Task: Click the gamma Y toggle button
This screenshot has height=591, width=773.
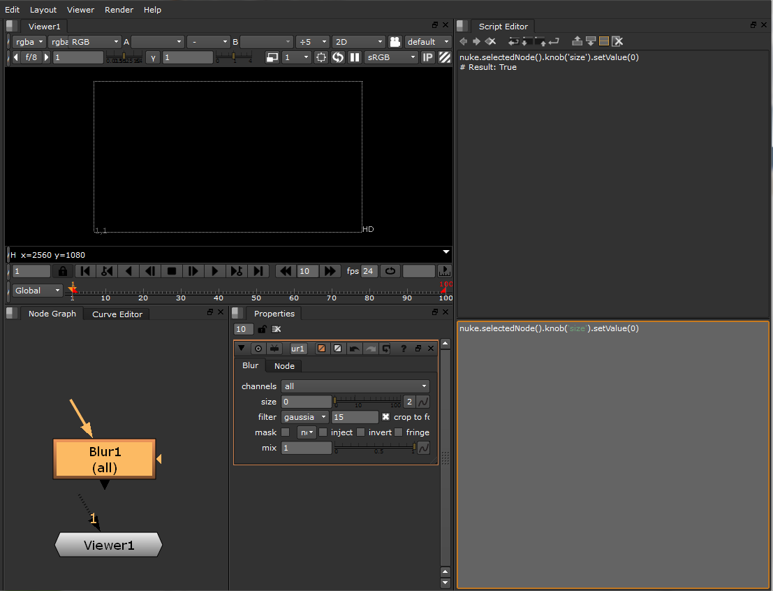Action: pyautogui.click(x=154, y=57)
